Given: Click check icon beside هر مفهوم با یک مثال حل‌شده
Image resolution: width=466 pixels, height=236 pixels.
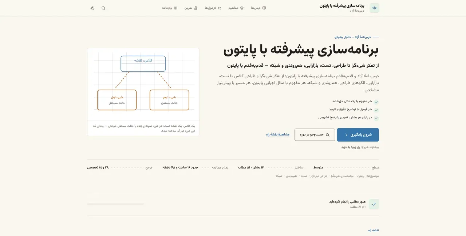Looking at the screenshot, I should click(376, 102).
